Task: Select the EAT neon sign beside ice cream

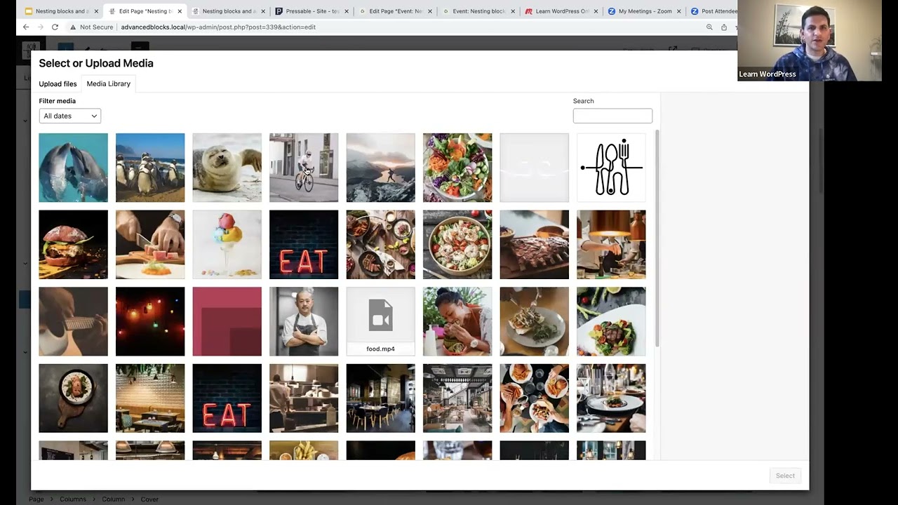Action: coord(304,245)
